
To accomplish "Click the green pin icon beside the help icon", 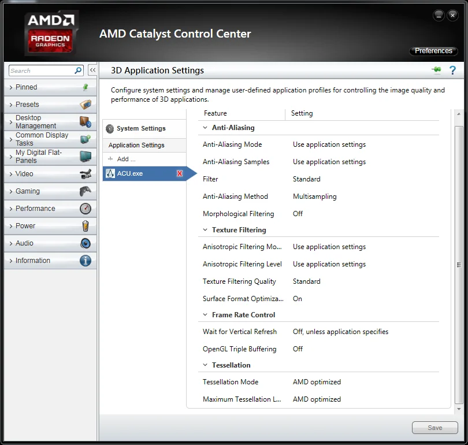I will [436, 70].
